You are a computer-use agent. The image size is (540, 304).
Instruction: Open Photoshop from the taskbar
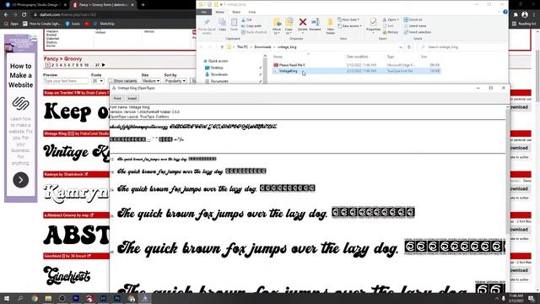[117, 298]
